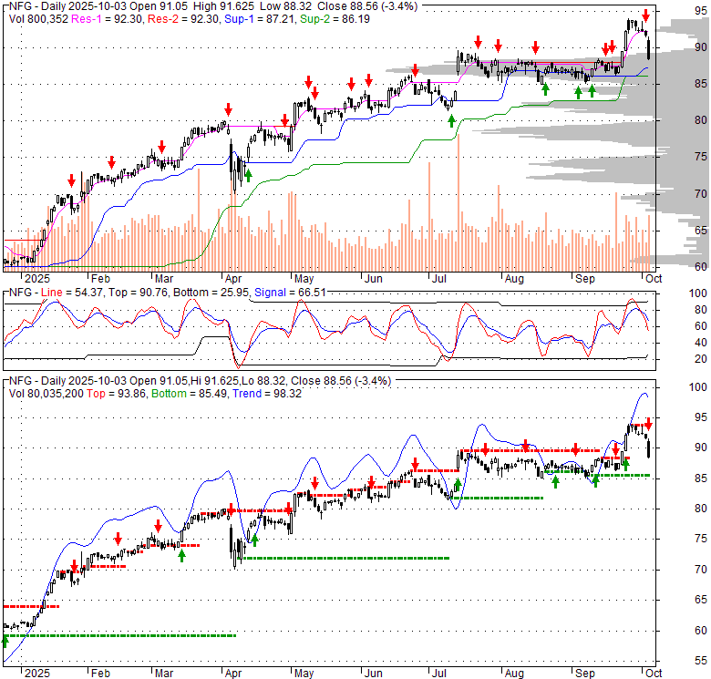
Task: Click the 'Res-1 = 92.30' label
Action: (x=108, y=19)
